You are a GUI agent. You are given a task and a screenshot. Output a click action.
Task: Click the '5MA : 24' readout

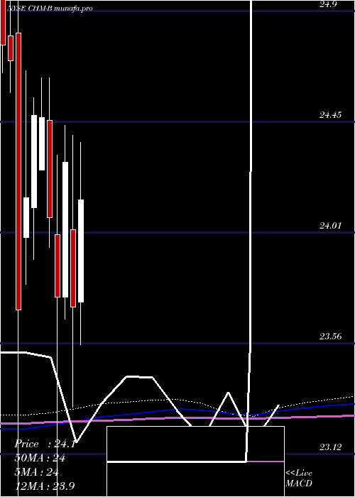point(36,472)
